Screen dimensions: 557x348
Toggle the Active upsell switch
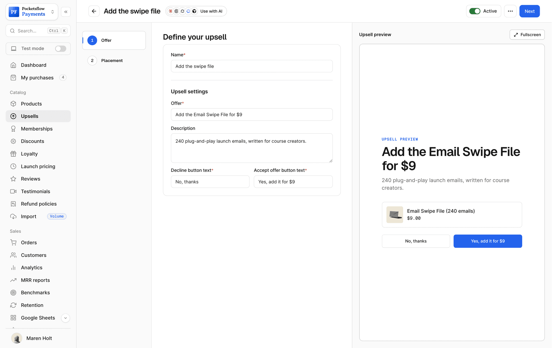[475, 11]
